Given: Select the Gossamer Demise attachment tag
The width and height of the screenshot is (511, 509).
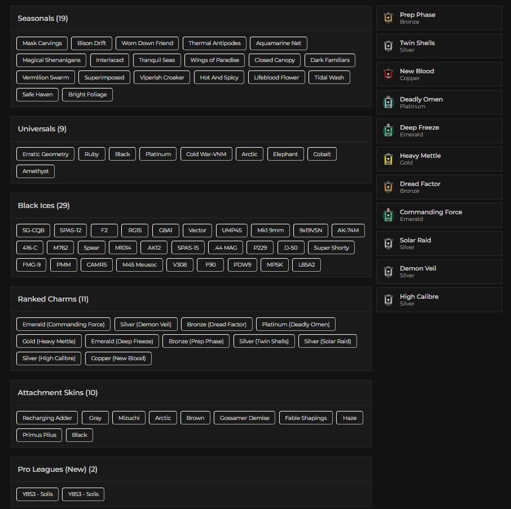Looking at the screenshot, I should coord(244,418).
